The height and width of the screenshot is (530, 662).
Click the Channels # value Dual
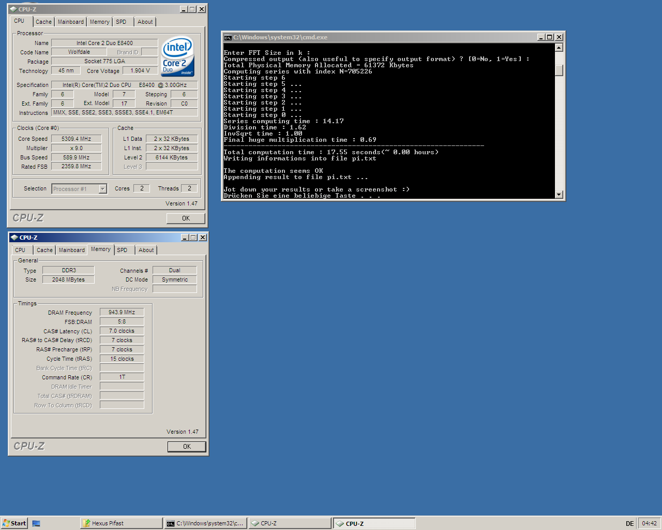pos(175,270)
